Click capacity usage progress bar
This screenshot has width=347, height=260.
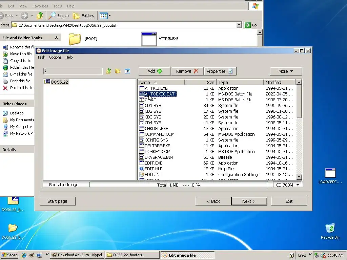click(x=179, y=185)
